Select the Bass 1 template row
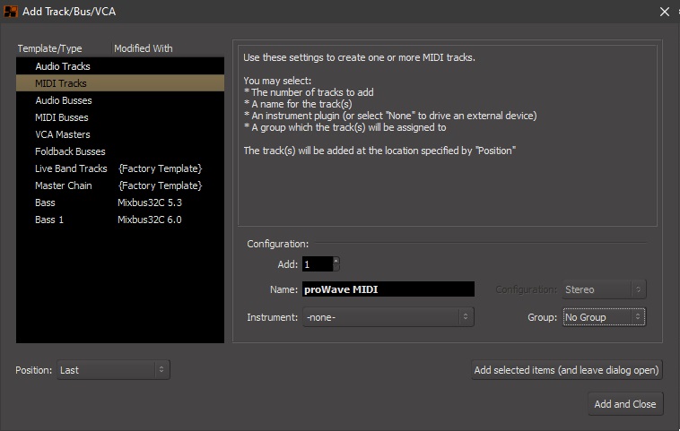680x431 pixels. (120, 220)
